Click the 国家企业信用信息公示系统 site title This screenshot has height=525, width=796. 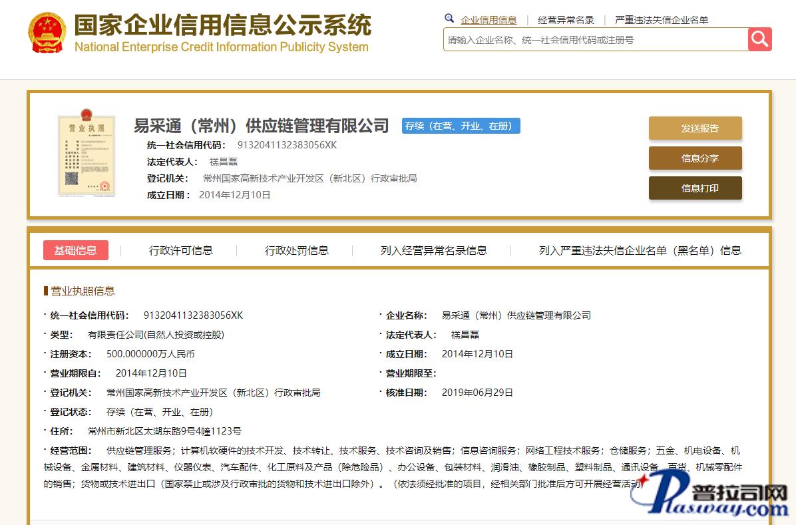222,25
